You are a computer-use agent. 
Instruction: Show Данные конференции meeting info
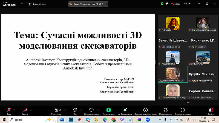click(x=145, y=112)
